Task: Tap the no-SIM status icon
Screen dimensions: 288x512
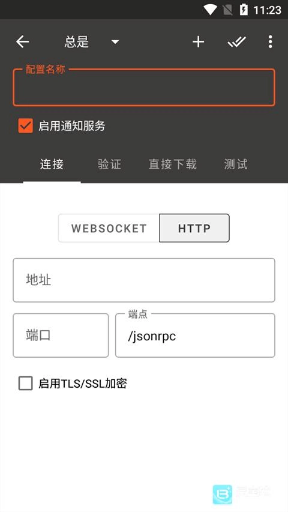Action: coord(227,10)
